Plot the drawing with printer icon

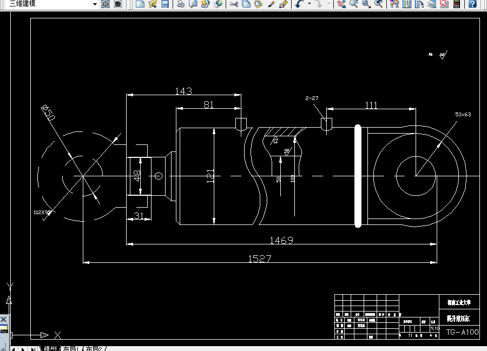pyautogui.click(x=181, y=4)
